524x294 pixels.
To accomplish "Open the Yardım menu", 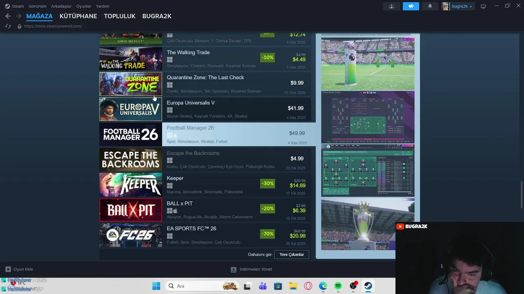I will (102, 6).
